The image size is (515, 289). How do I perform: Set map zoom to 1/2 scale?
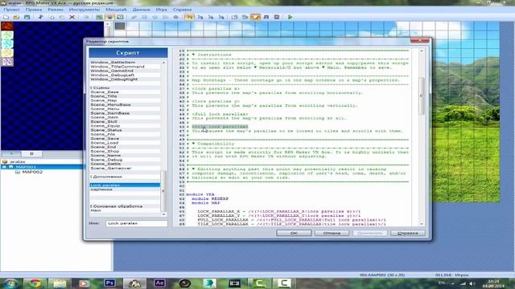[x=200, y=17]
